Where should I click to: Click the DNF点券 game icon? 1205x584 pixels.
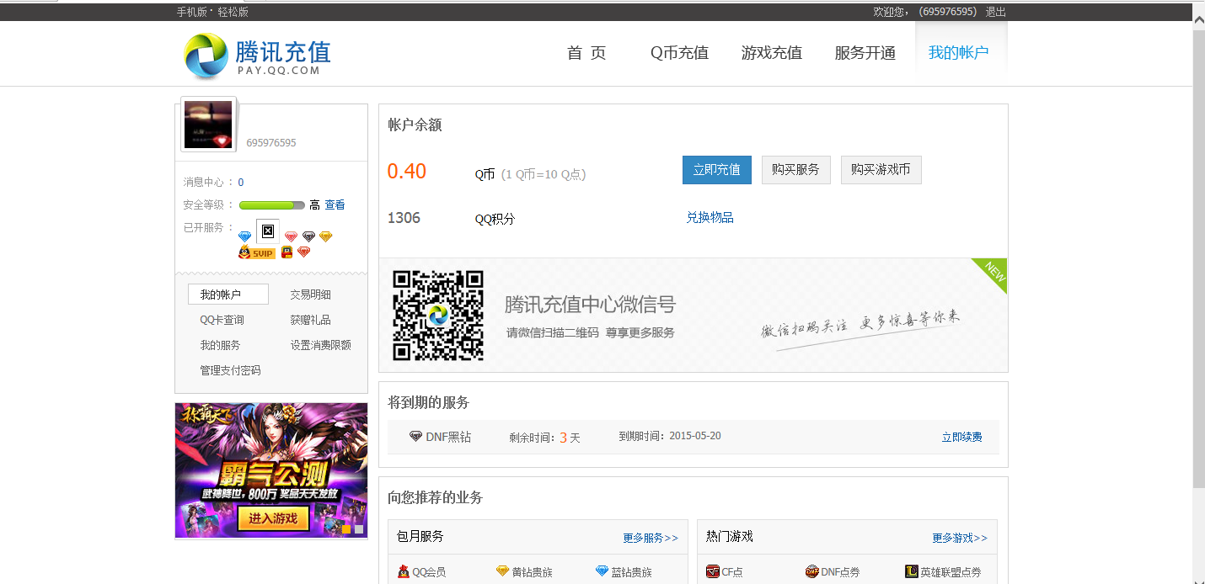coord(812,572)
